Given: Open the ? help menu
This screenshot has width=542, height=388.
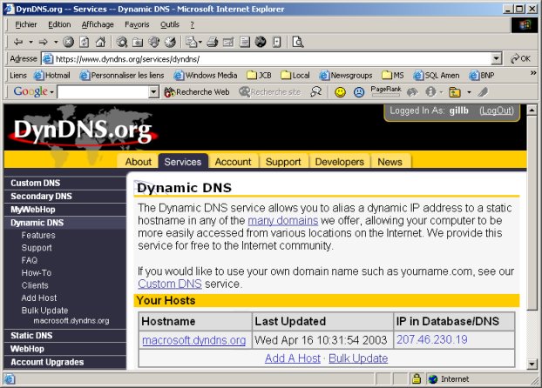Looking at the screenshot, I should point(193,24).
